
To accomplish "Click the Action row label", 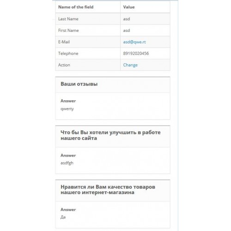I will coord(64,65).
